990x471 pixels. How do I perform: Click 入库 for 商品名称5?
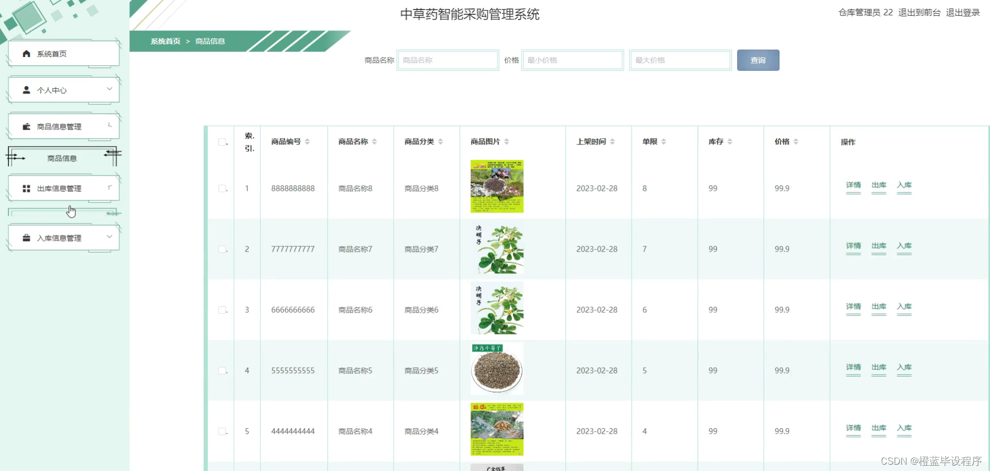pos(904,367)
